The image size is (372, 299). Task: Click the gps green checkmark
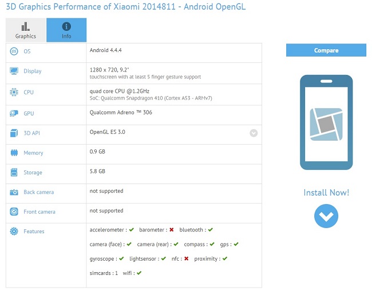pyautogui.click(x=236, y=244)
